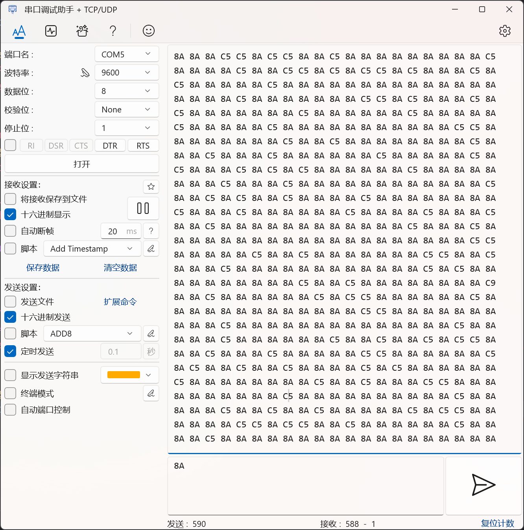Click inside the send data input field
The image size is (524, 530).
pyautogui.click(x=306, y=486)
